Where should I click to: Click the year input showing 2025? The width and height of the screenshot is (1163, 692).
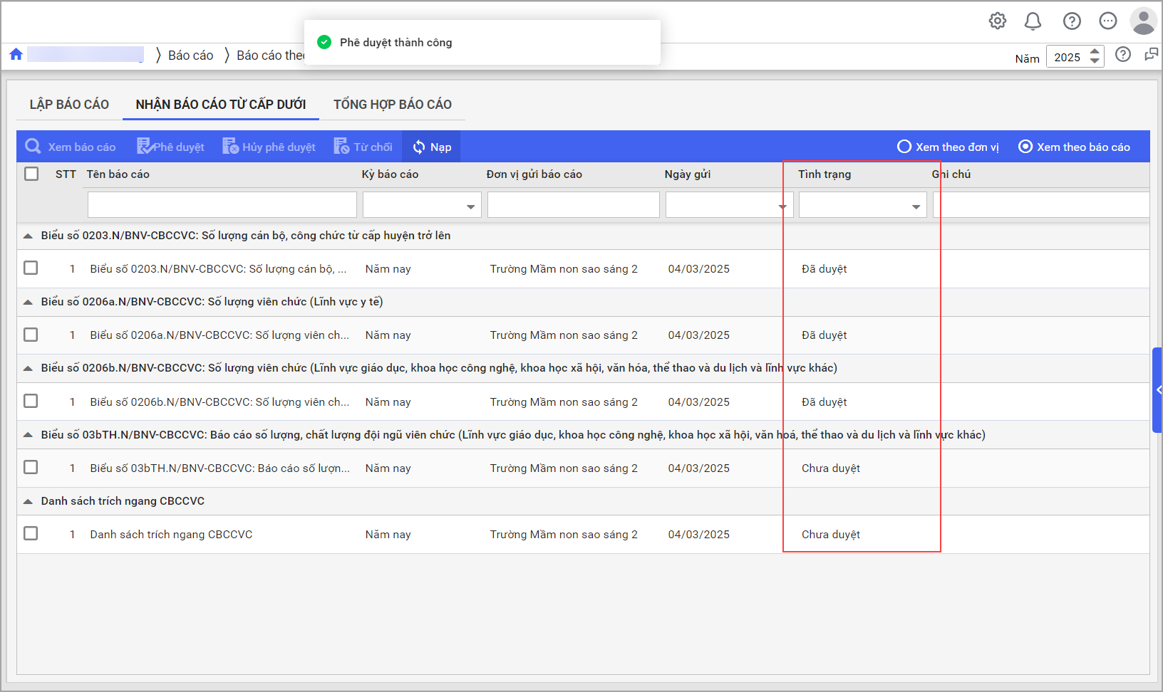click(1067, 57)
